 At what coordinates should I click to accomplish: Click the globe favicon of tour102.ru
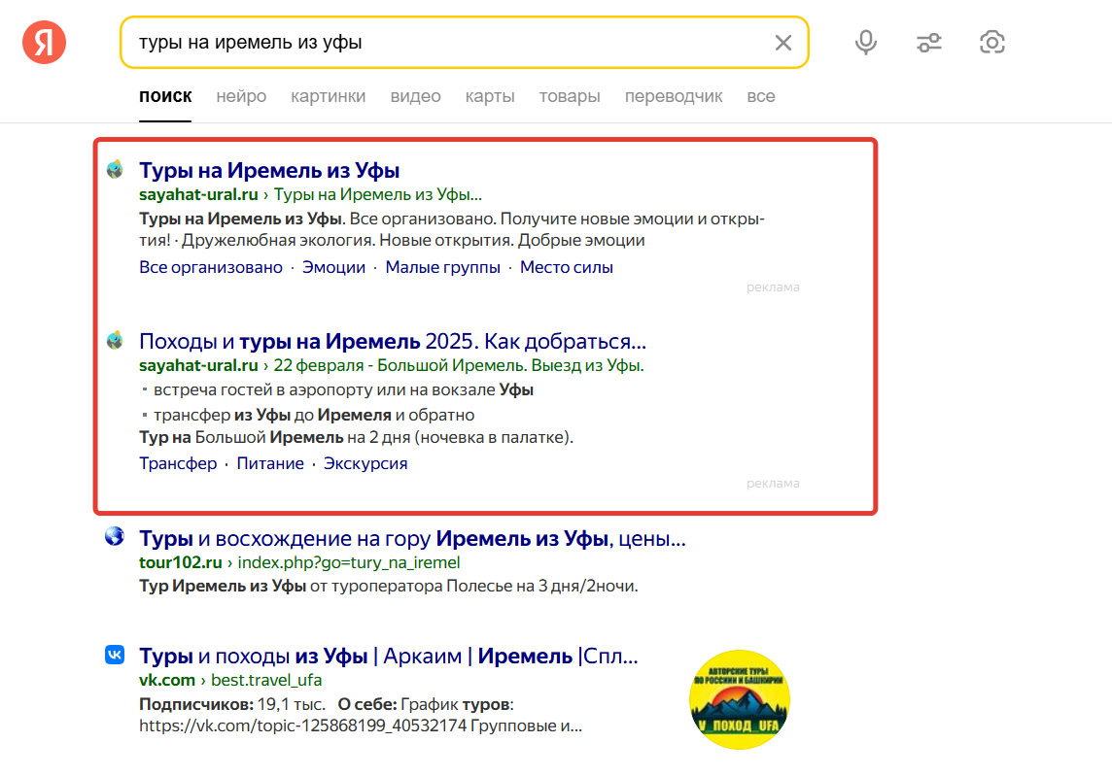point(115,536)
